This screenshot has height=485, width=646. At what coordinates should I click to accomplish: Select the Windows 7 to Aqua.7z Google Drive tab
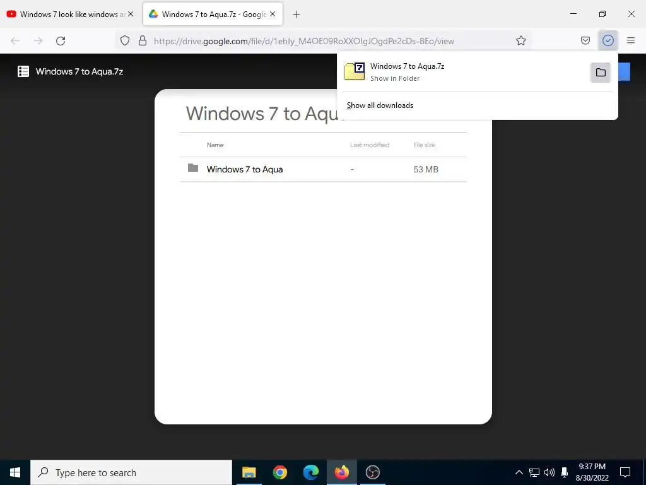(x=213, y=14)
